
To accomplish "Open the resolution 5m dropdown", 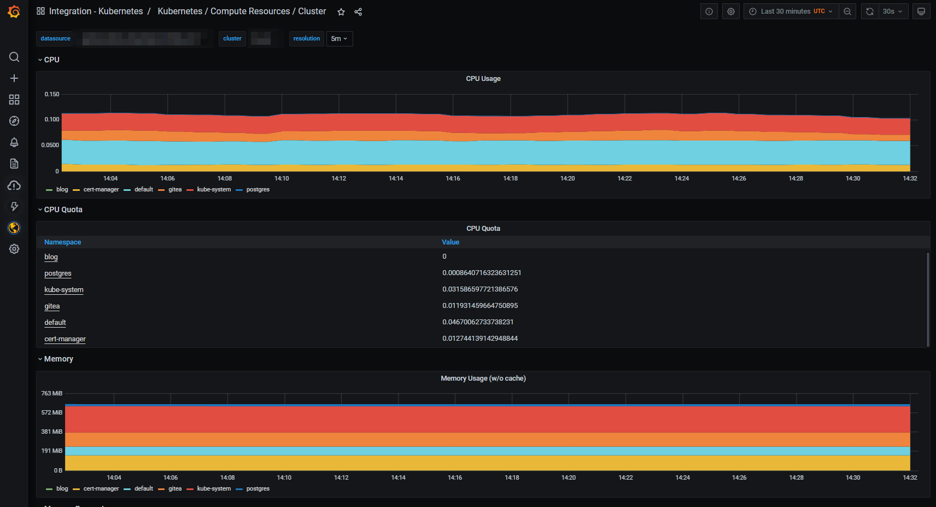I will click(340, 39).
